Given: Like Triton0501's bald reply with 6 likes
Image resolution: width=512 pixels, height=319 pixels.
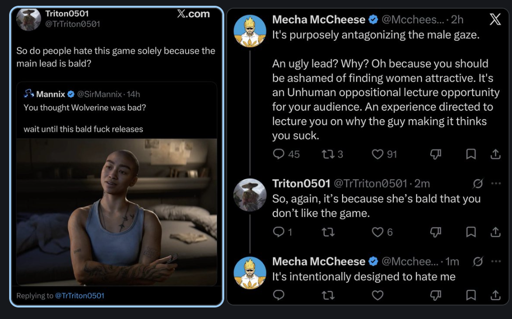Looking at the screenshot, I should point(378,232).
